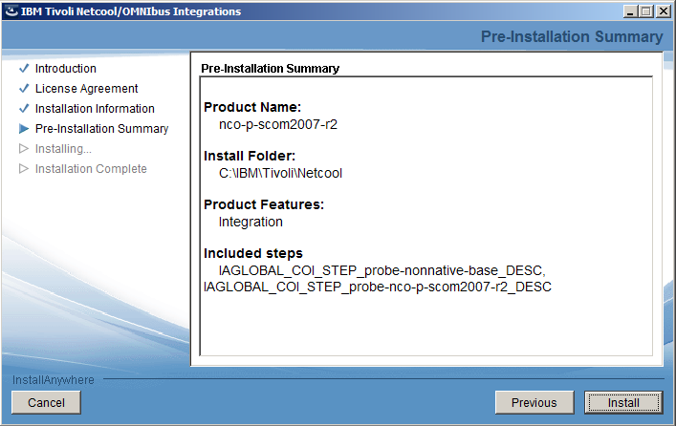This screenshot has height=426, width=676.
Task: Click the License Agreement checkmark icon
Action: point(24,88)
